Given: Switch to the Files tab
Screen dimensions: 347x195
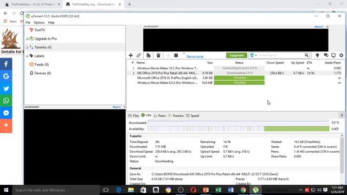Looking at the screenshot, I should pos(134,115).
